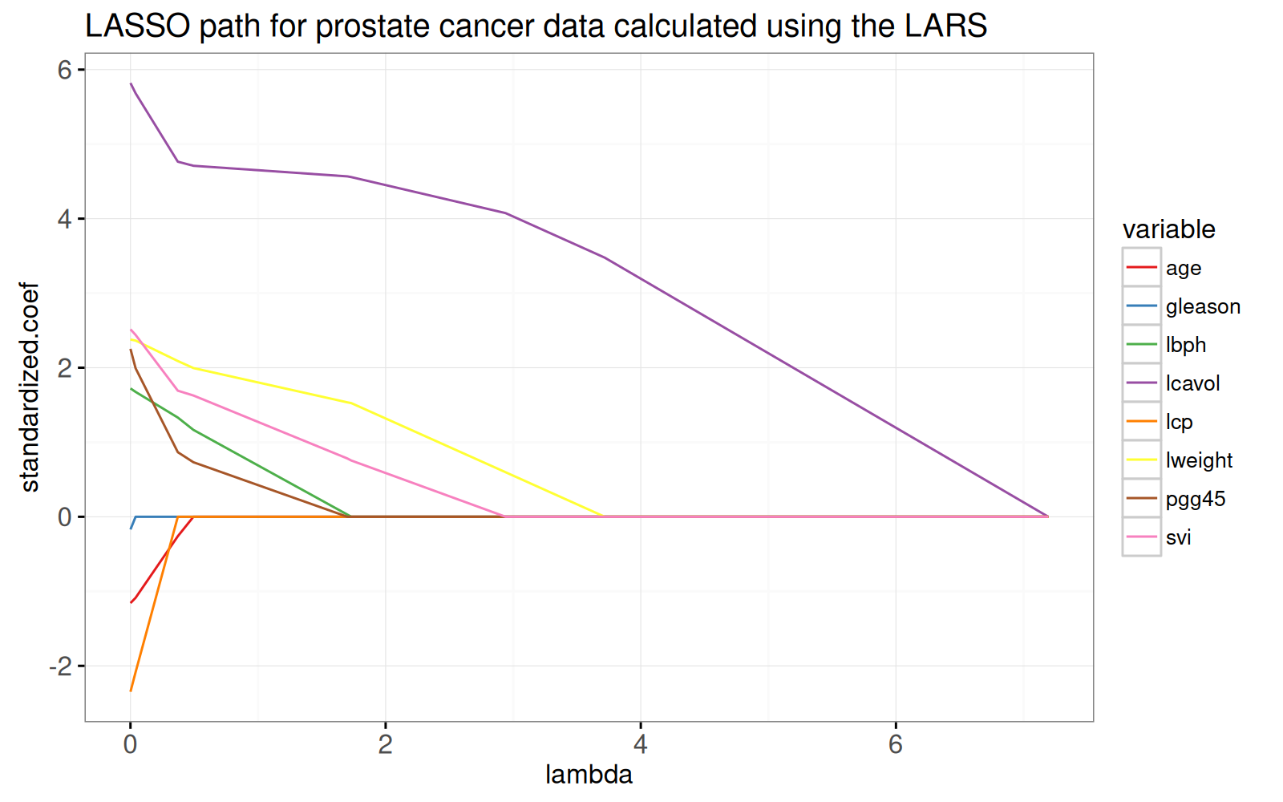Click the lcp legend color swatch
Image resolution: width=1283 pixels, height=802 pixels.
pos(1142,421)
